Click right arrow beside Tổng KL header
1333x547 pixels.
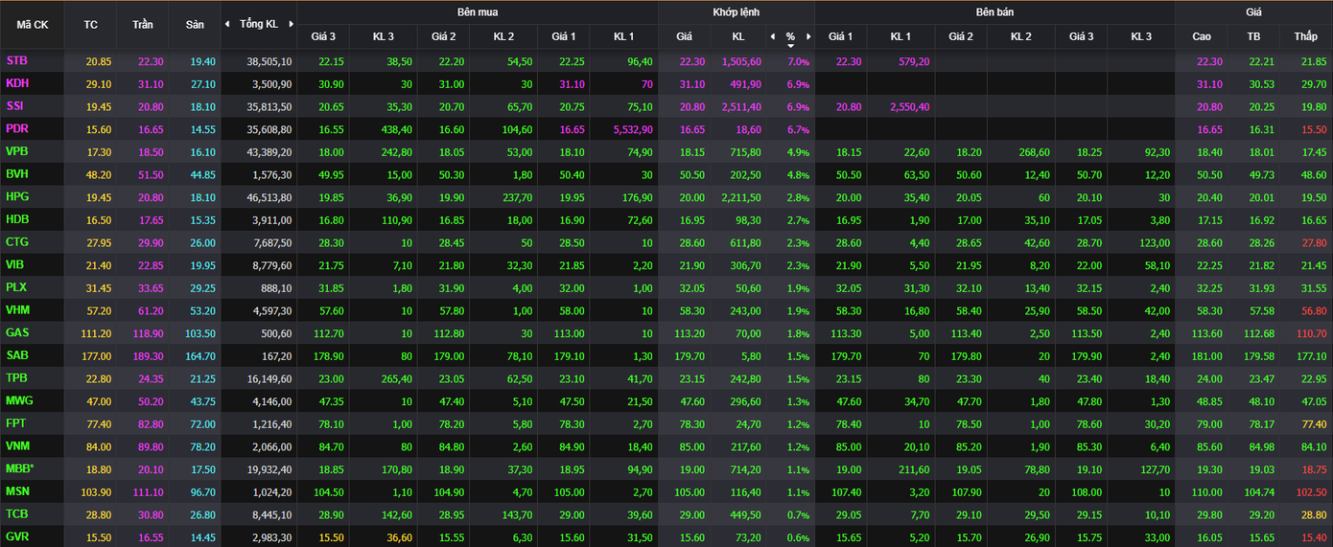pos(291,24)
